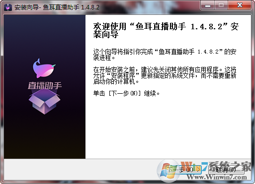Image resolution: width=255 pixels, height=184 pixels.
Task: Click the disabled maximize button
Action: point(221,5)
